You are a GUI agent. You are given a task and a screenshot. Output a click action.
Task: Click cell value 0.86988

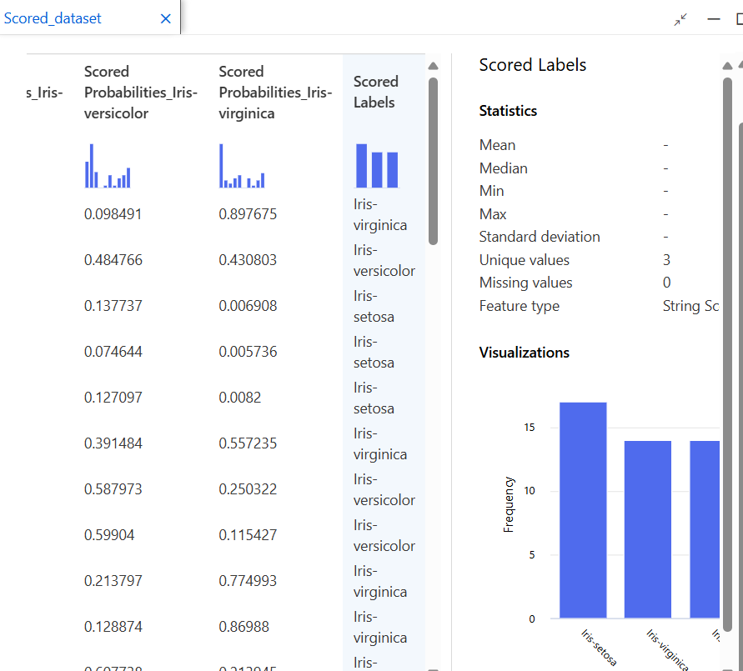click(x=243, y=627)
